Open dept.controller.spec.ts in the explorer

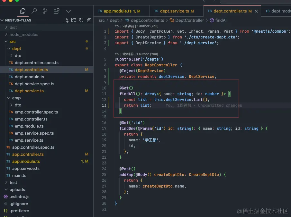coord(37,63)
